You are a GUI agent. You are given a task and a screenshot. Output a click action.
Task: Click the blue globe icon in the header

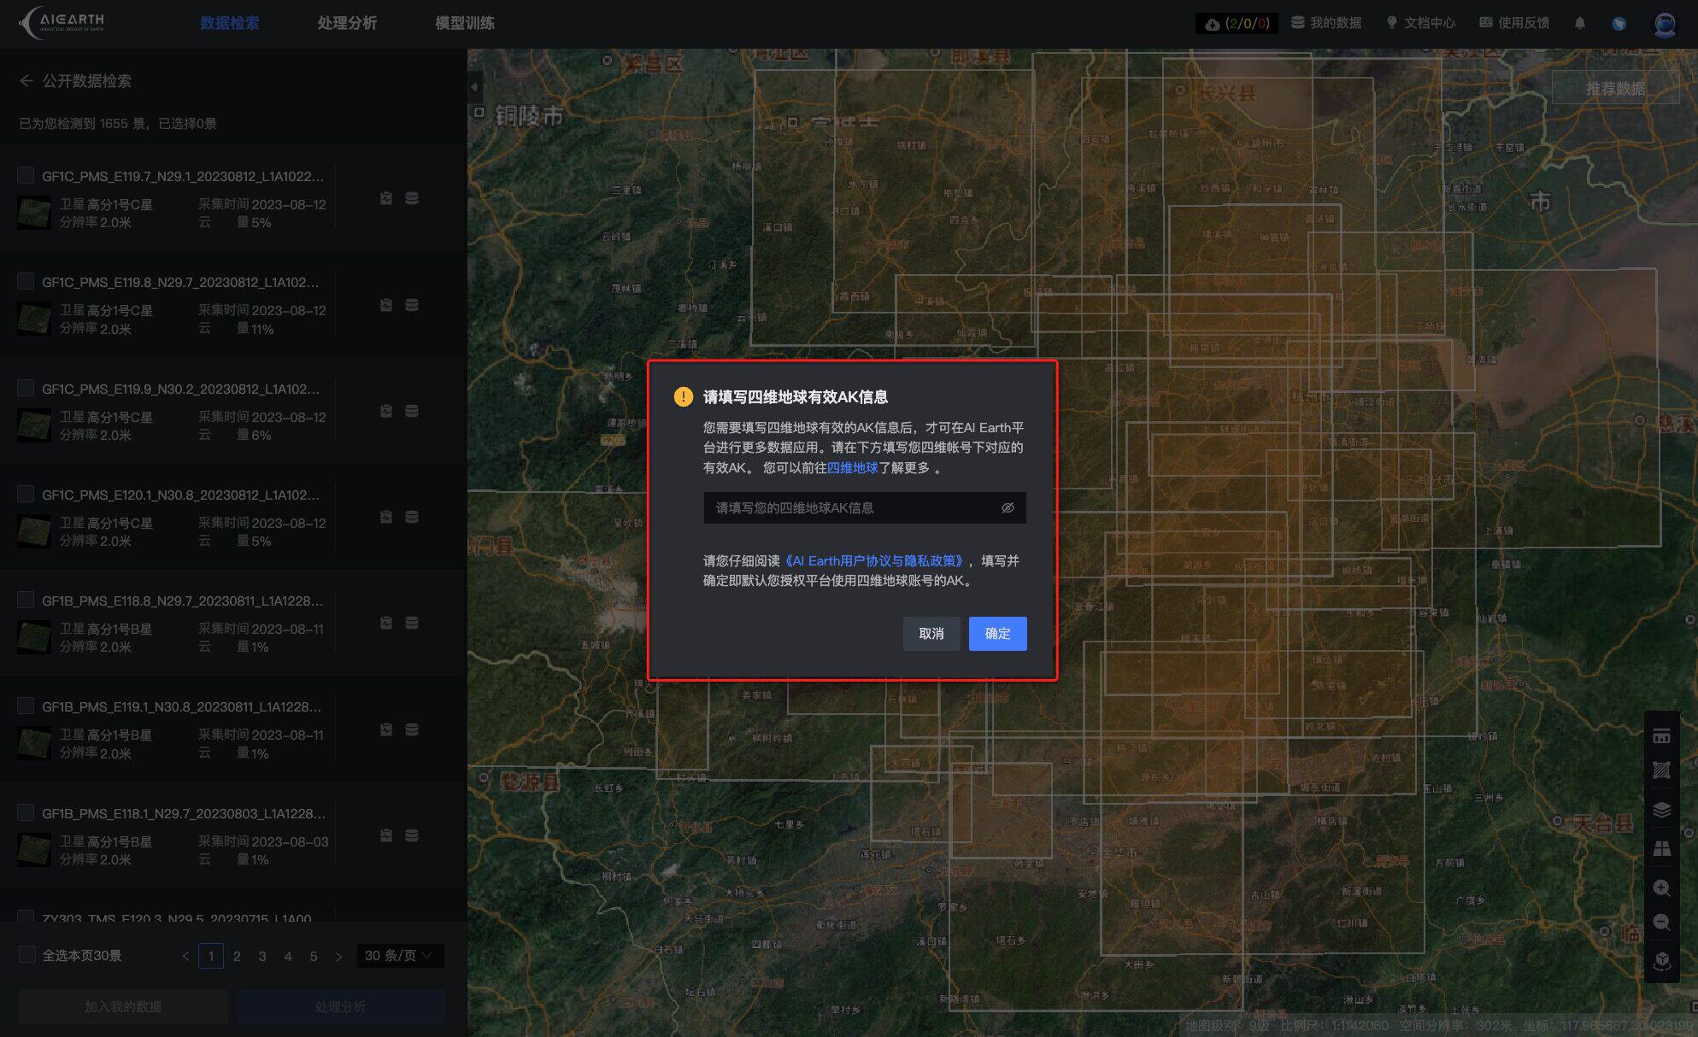(1619, 24)
